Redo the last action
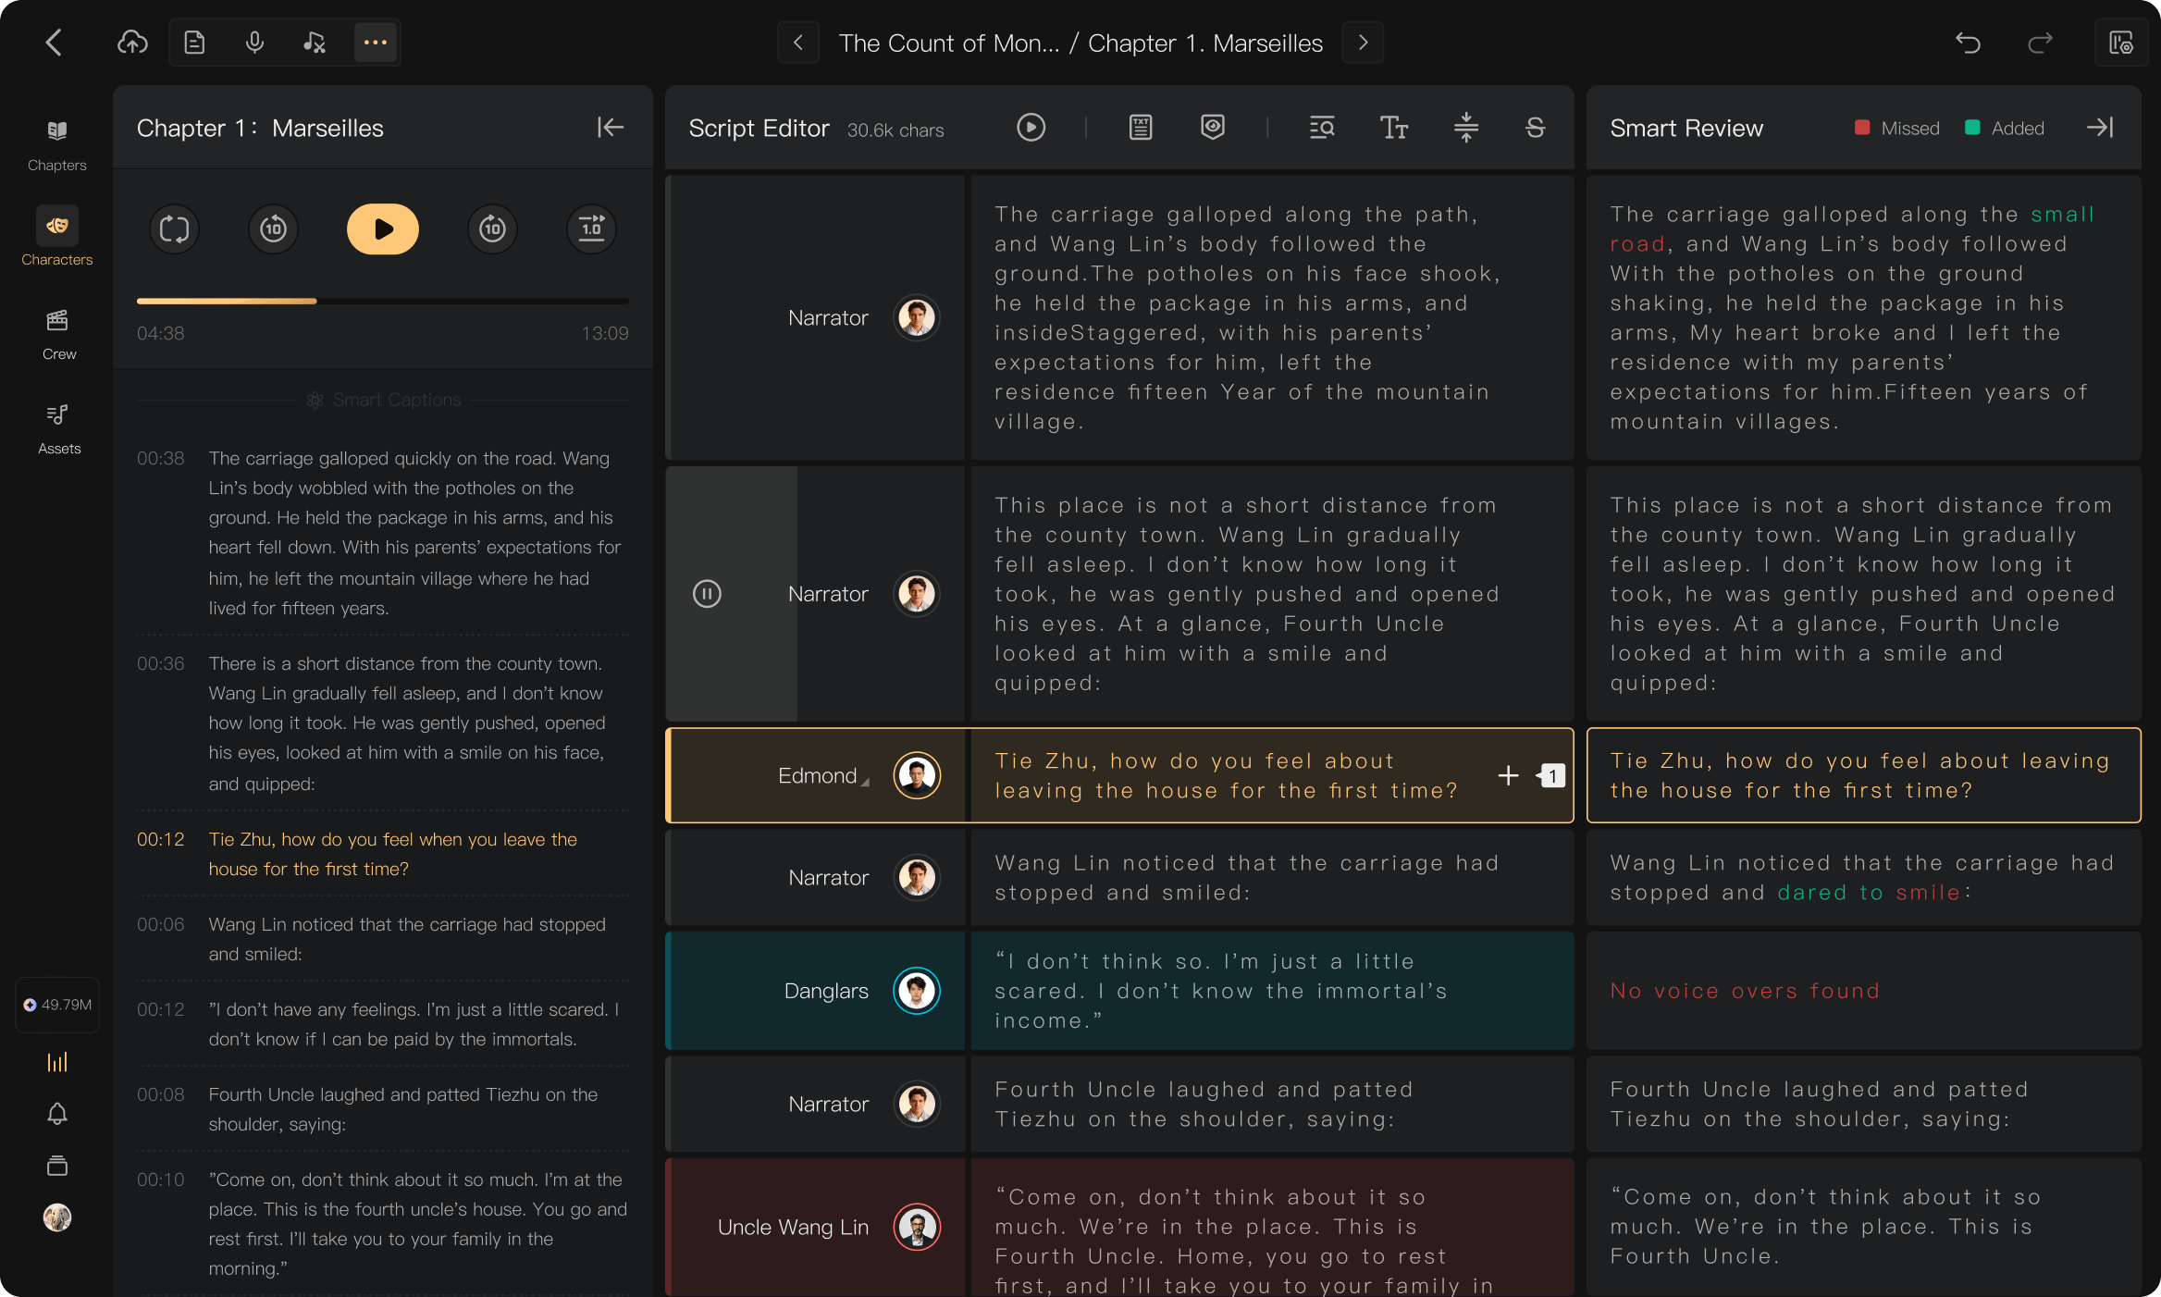 pos(2040,43)
